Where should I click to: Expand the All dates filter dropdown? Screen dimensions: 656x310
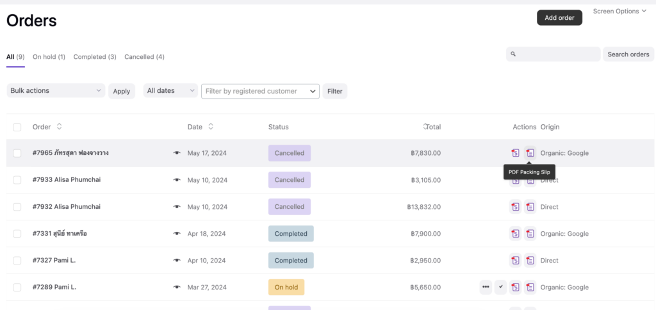(x=170, y=91)
